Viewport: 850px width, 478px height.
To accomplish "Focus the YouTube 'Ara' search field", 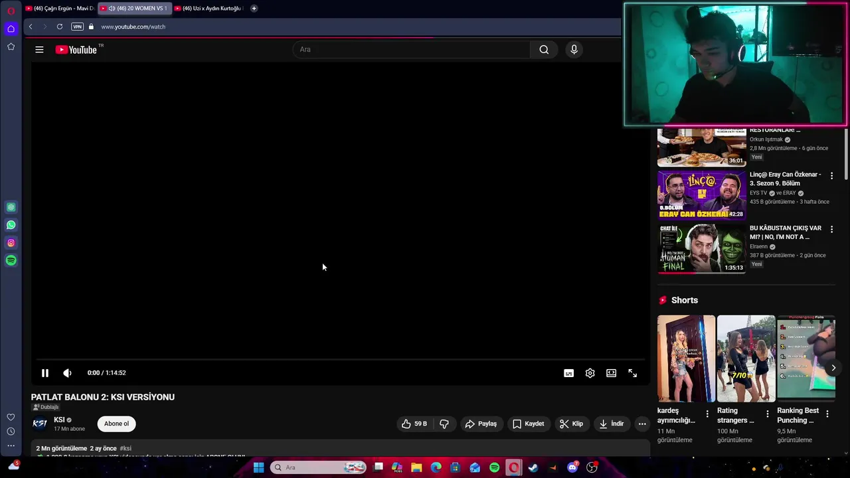I will point(412,50).
